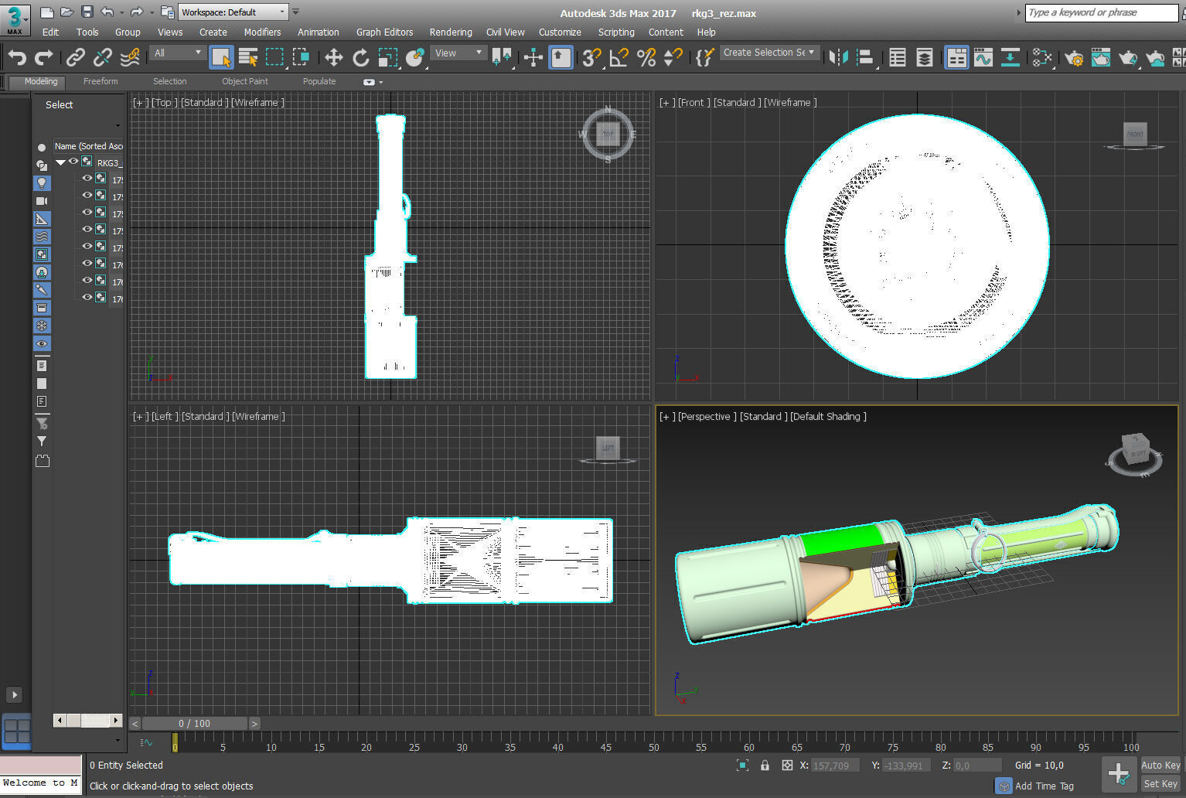This screenshot has height=798, width=1186.
Task: Open Render Setup teapot icon
Action: click(x=1074, y=57)
